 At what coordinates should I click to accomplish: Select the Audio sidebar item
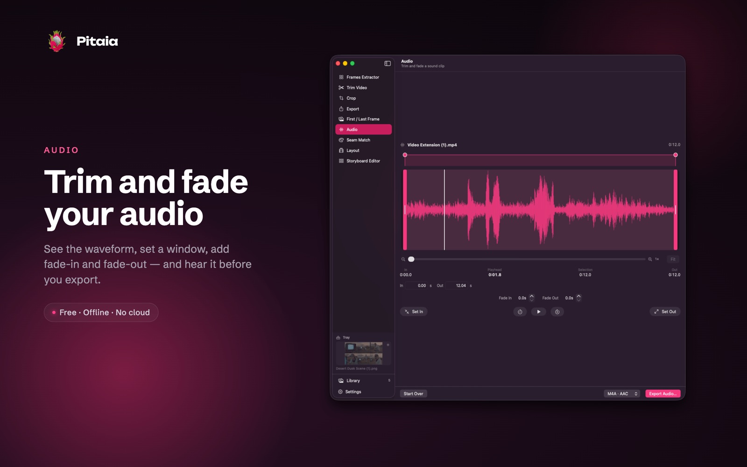[363, 129]
